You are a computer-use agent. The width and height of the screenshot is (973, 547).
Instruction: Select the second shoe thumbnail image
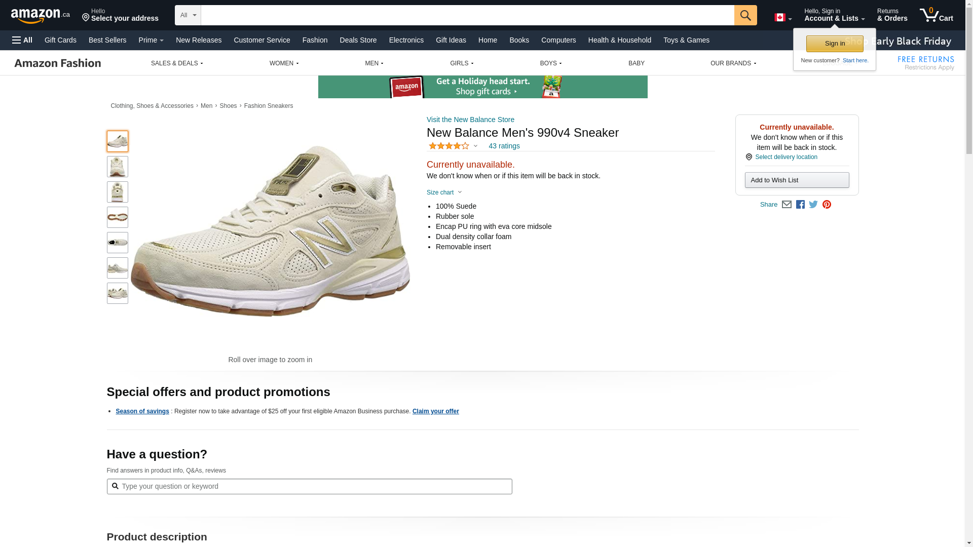tap(117, 167)
